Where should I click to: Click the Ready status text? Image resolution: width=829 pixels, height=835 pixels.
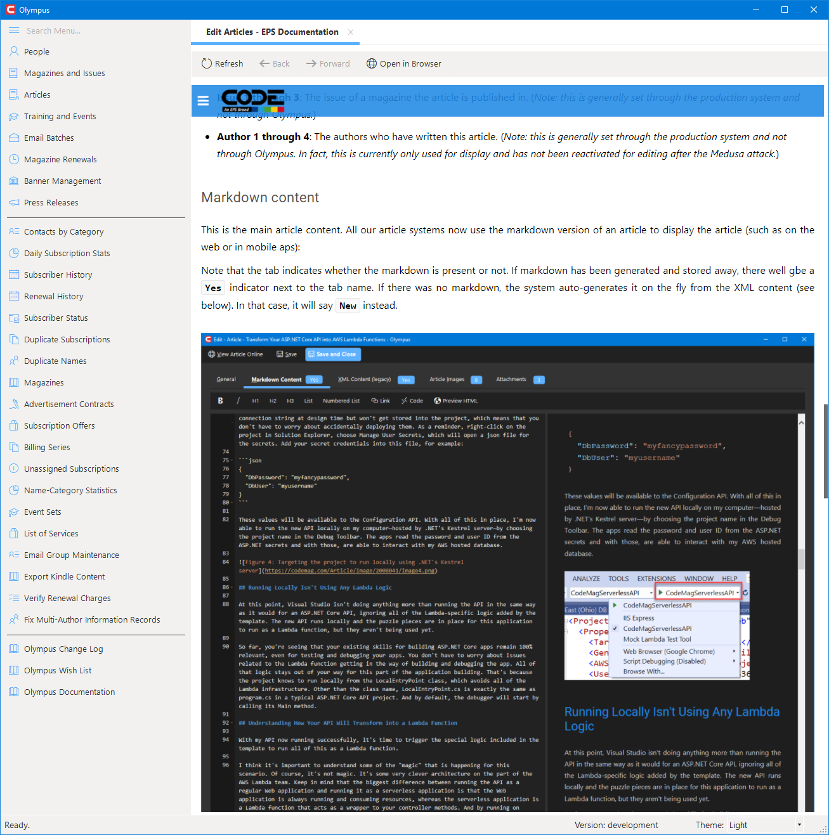(x=17, y=825)
